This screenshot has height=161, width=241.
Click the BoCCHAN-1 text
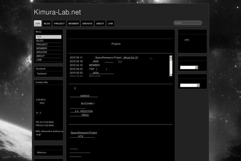click(x=88, y=104)
